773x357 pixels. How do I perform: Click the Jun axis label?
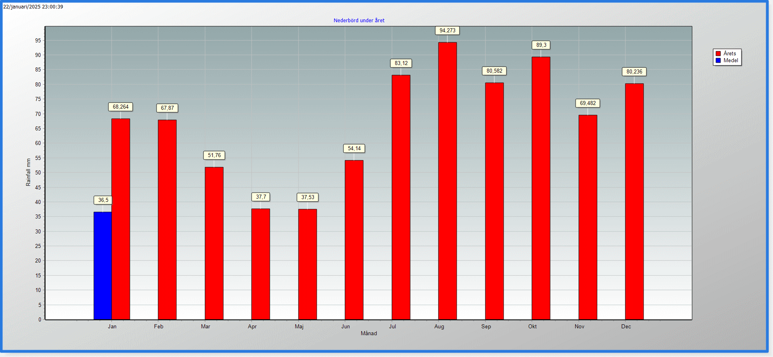click(x=345, y=326)
